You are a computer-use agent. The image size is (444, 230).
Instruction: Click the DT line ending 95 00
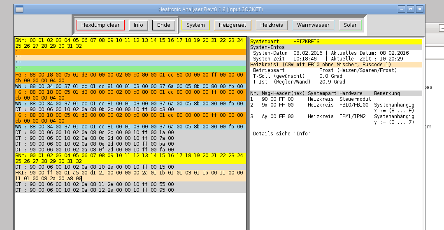(130, 190)
